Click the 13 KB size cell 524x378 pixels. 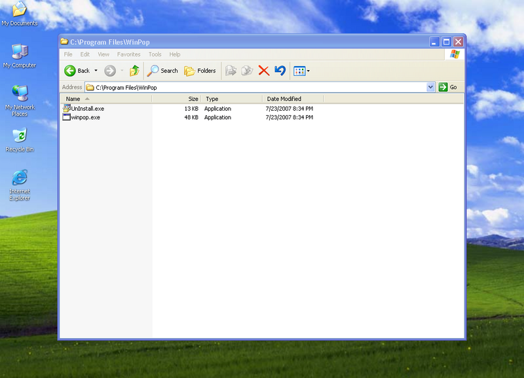tap(191, 109)
